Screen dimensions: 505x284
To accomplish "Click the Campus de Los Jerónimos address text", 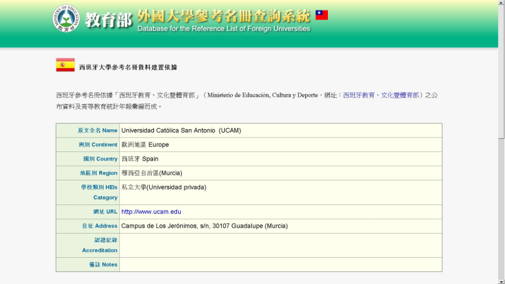I will (204, 226).
